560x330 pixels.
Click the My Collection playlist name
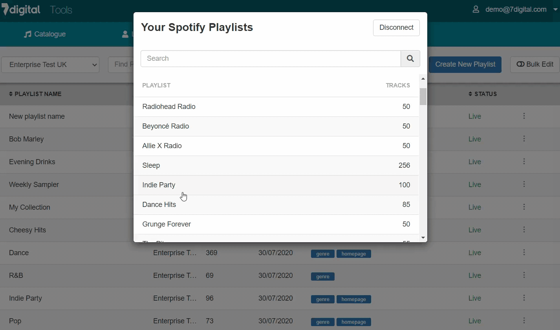pos(29,207)
